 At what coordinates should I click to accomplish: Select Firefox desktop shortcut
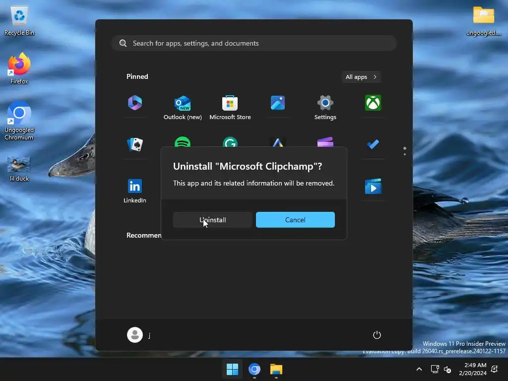pyautogui.click(x=19, y=68)
